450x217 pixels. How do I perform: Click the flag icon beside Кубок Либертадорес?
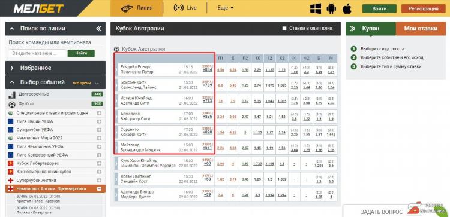11,164
